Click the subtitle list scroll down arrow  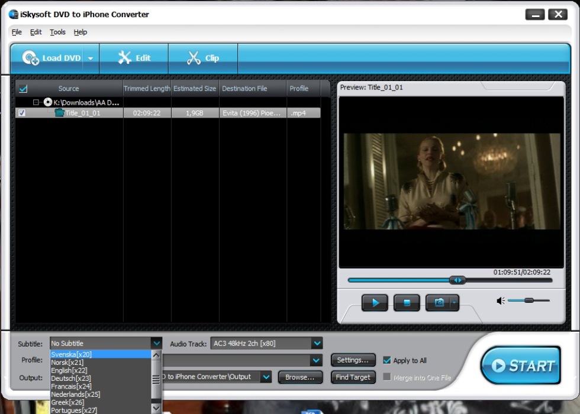coord(156,409)
